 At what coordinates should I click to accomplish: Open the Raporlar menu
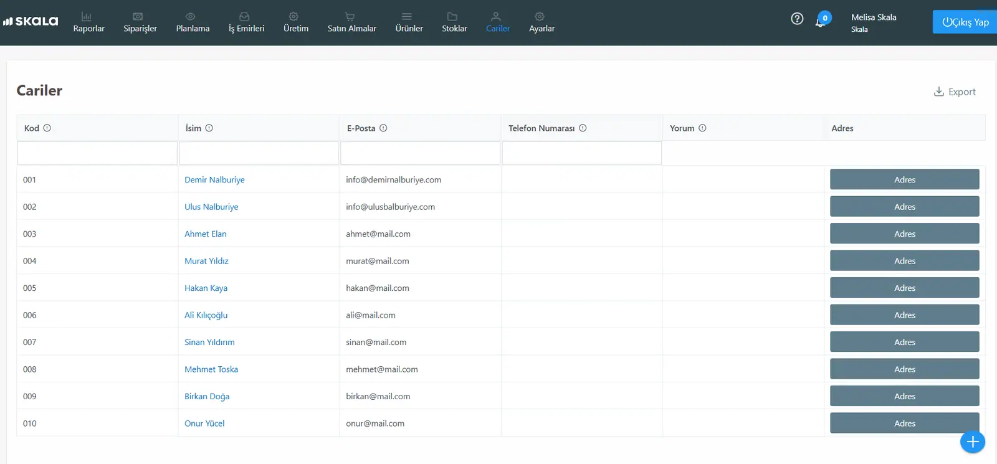click(x=88, y=22)
